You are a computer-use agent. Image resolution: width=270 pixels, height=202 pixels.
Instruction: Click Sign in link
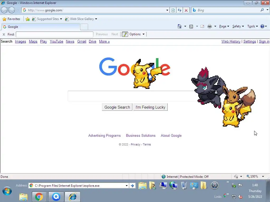click(264, 42)
